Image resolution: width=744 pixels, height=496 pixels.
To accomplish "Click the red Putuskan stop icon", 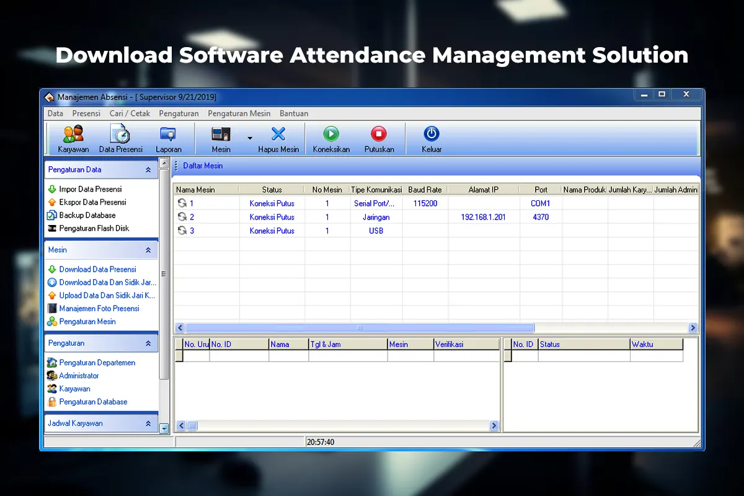I will click(379, 134).
